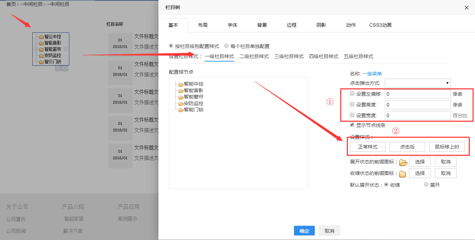The image size is (475, 240).
Task: Close the 栏目树 dialog with the X icon
Action: (467, 8)
